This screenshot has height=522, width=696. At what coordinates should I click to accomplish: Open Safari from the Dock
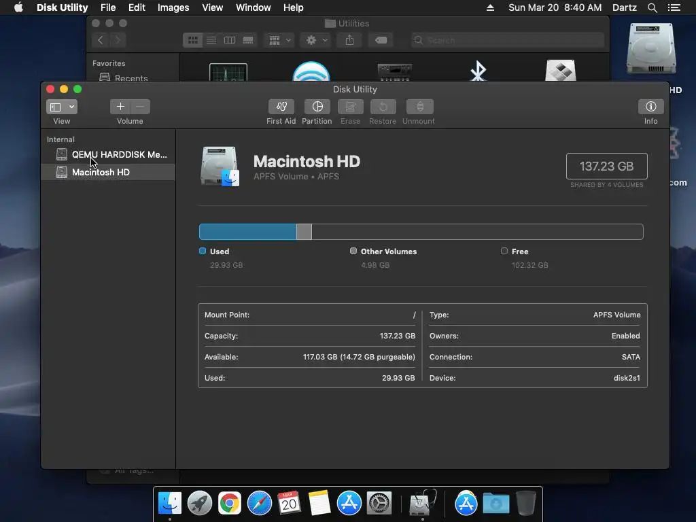coord(259,503)
